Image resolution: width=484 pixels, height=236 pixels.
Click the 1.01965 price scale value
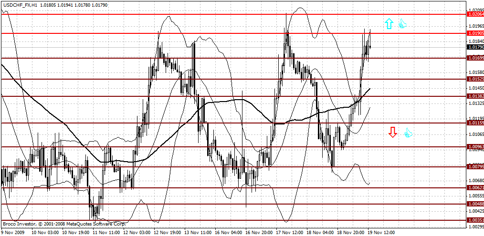pyautogui.click(x=476, y=26)
